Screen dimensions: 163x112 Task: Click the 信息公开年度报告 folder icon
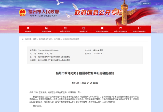pyautogui.click(x=102, y=28)
